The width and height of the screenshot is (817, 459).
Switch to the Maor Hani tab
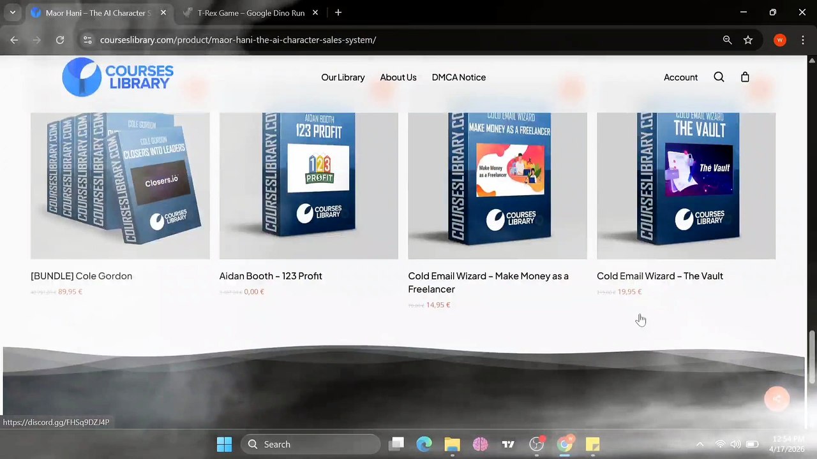(99, 13)
